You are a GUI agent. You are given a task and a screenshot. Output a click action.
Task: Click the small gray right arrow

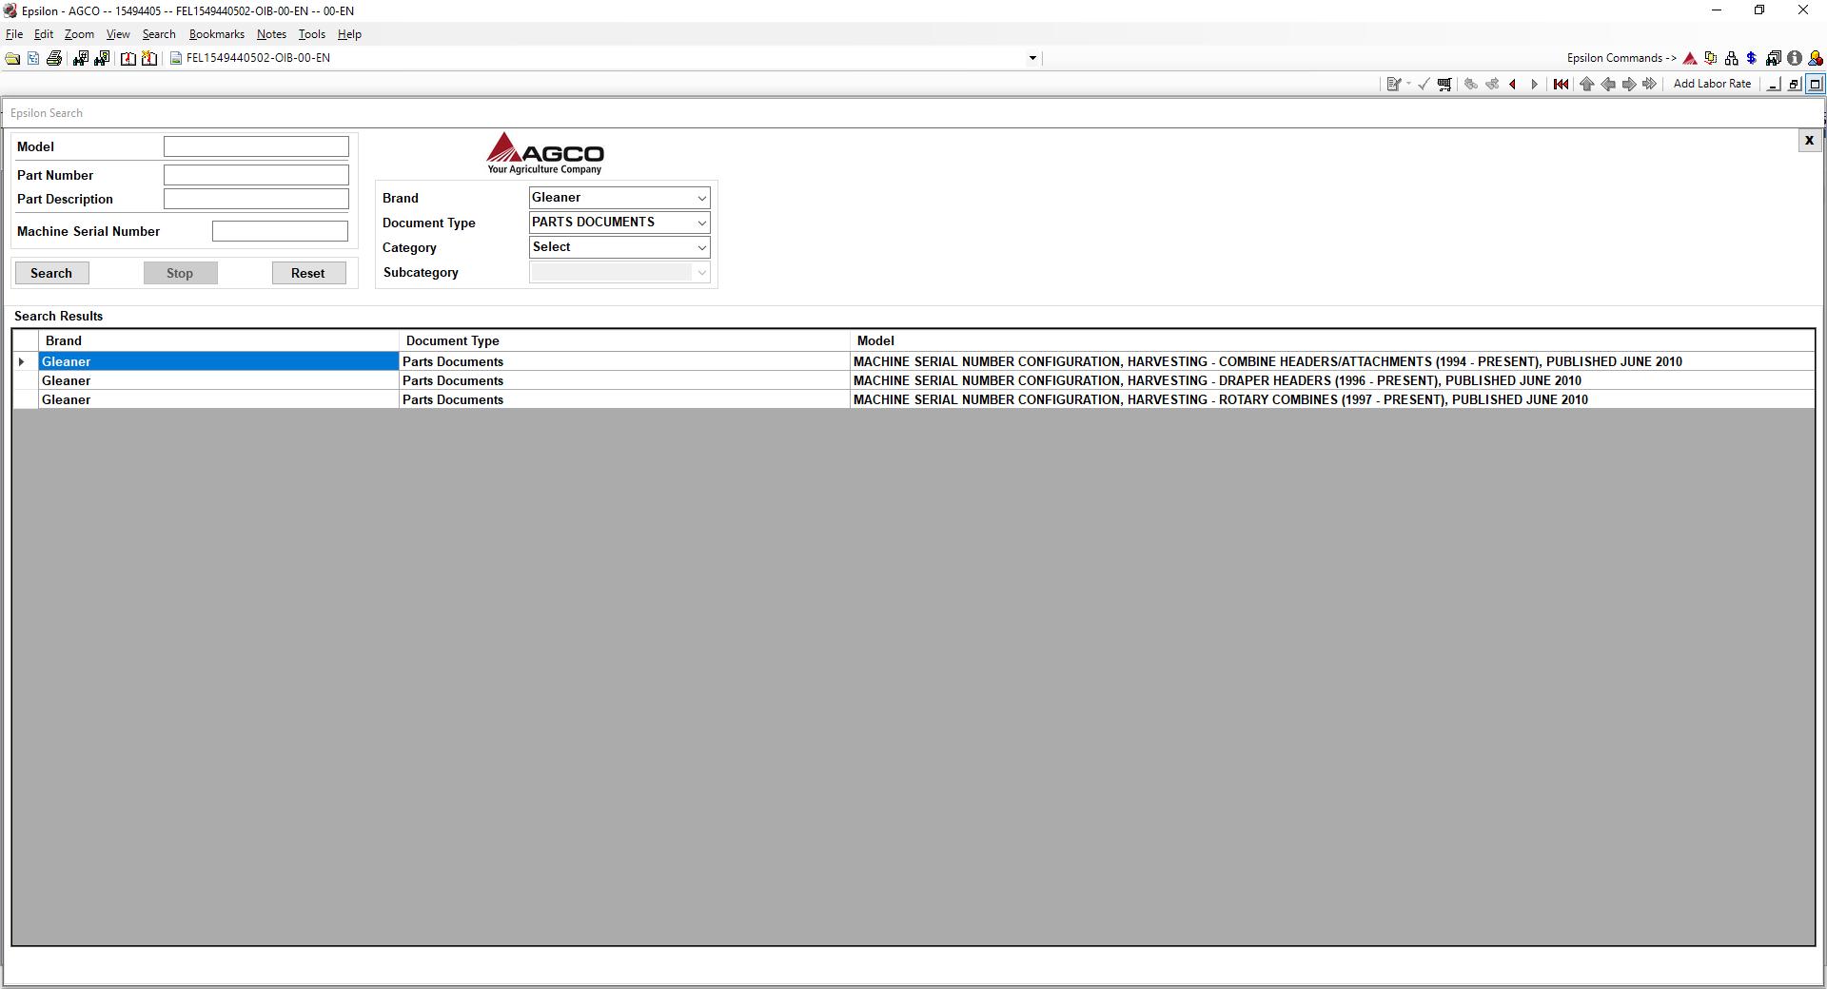pos(1534,84)
